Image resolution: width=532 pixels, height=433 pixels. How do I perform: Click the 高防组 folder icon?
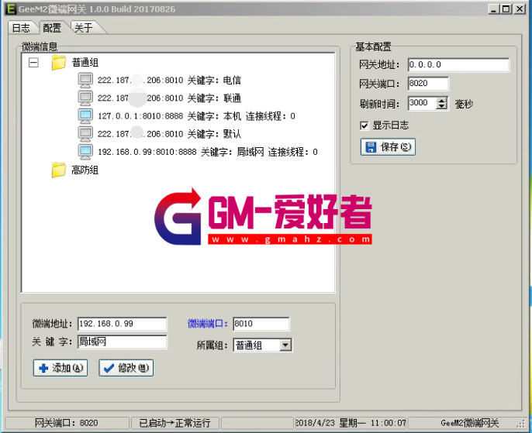click(58, 170)
